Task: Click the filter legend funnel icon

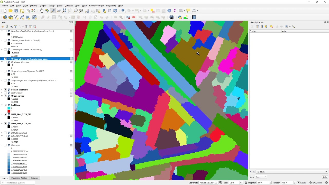Action: [x=15, y=26]
